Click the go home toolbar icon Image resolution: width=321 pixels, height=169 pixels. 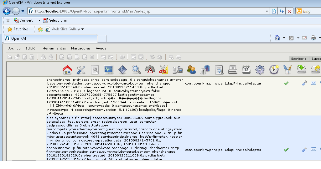click(160, 57)
